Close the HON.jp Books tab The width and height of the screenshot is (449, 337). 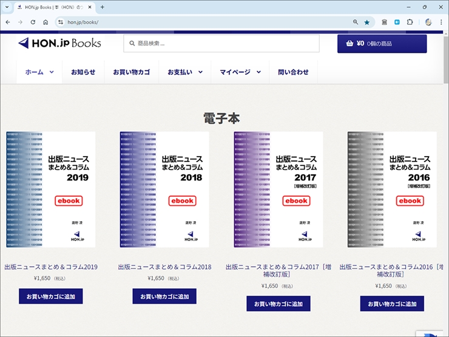pos(90,7)
